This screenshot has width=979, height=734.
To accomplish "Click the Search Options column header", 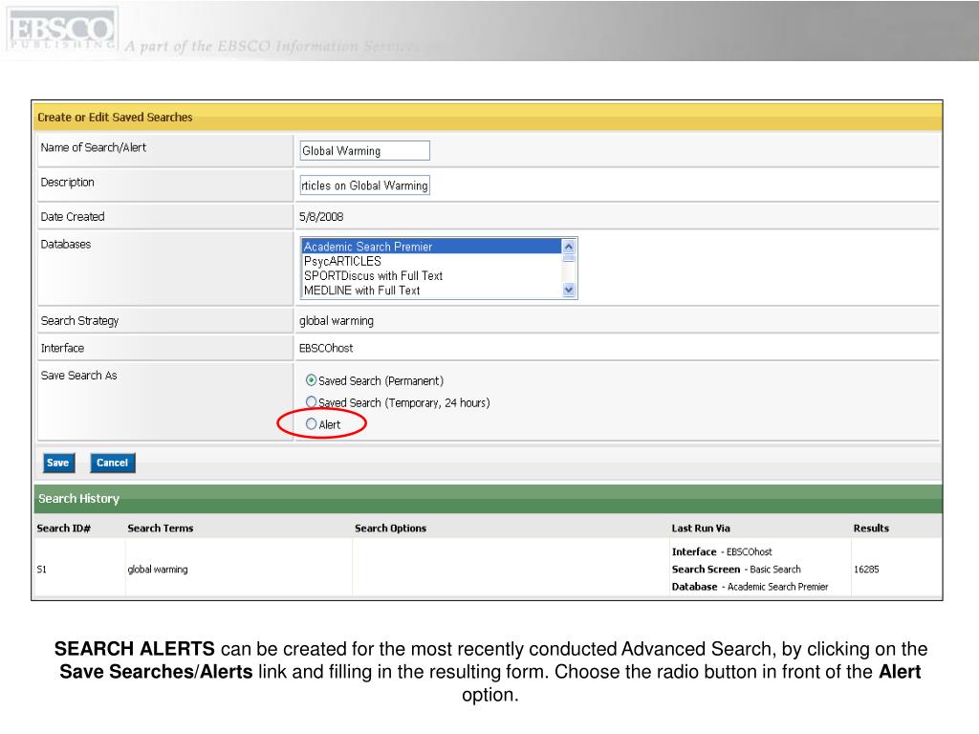I will [x=390, y=528].
